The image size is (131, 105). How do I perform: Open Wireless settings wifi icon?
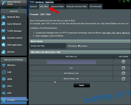pos(4,65)
